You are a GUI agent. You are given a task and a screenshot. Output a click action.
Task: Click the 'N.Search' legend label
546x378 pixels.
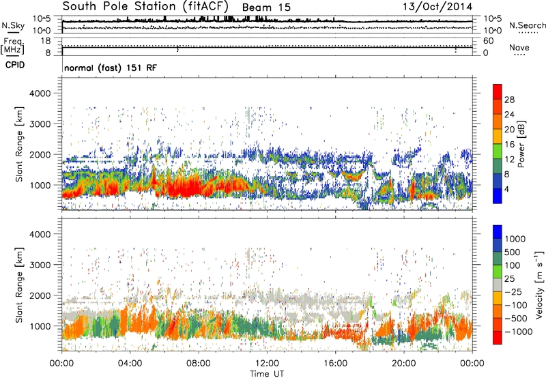(527, 25)
